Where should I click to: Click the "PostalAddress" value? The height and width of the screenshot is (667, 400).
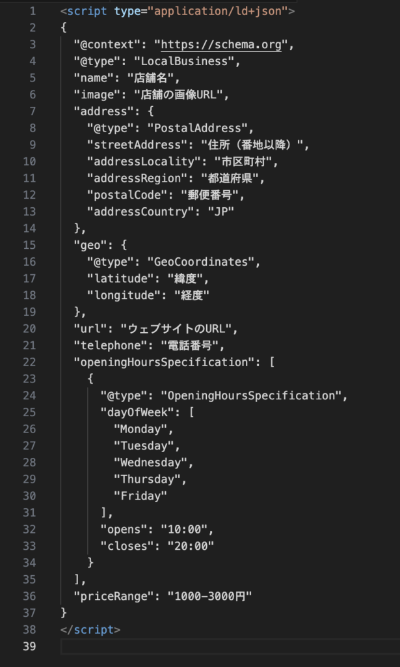pos(198,128)
